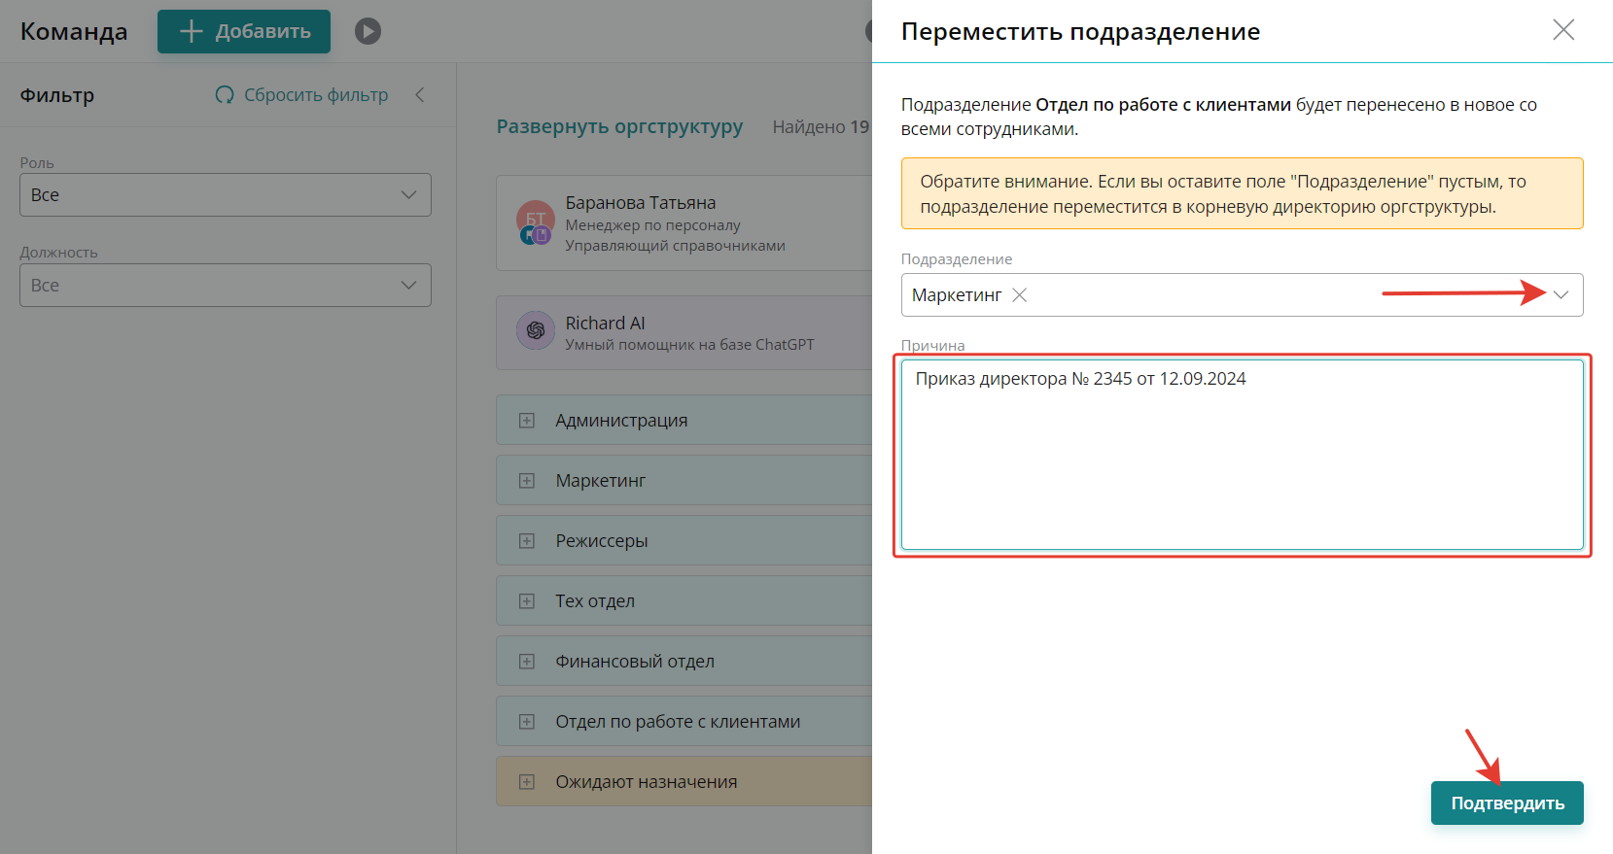Open Баранова Татьяна avatar
Viewport: 1613px width, 854px height.
pyautogui.click(x=536, y=222)
